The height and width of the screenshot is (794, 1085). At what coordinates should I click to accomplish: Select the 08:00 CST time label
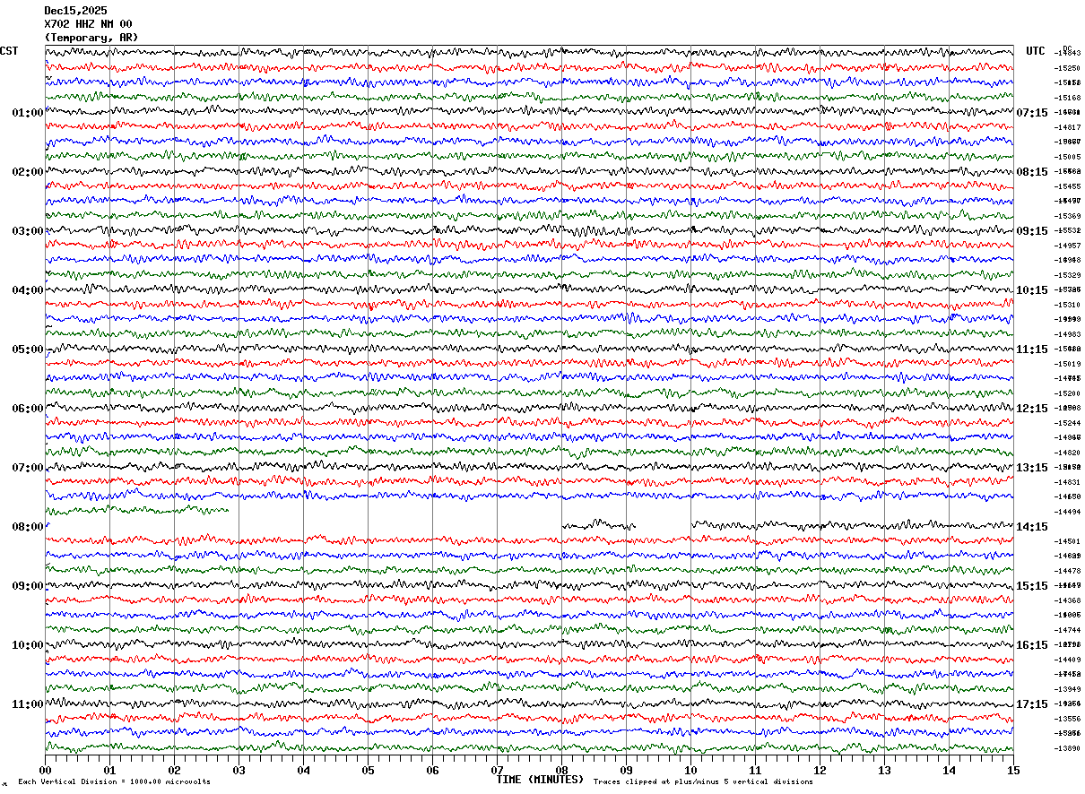(x=28, y=527)
